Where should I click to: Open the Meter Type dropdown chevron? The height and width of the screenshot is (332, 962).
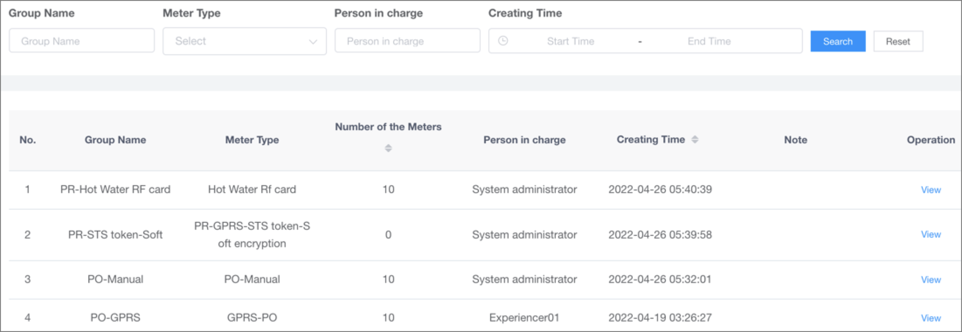pos(313,41)
